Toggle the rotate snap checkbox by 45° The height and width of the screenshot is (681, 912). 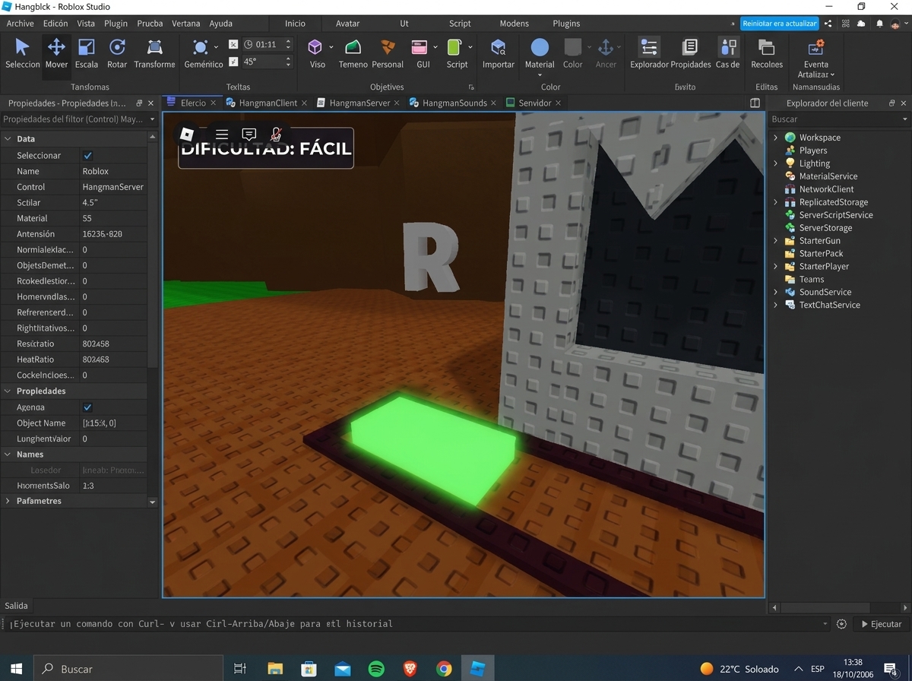233,62
